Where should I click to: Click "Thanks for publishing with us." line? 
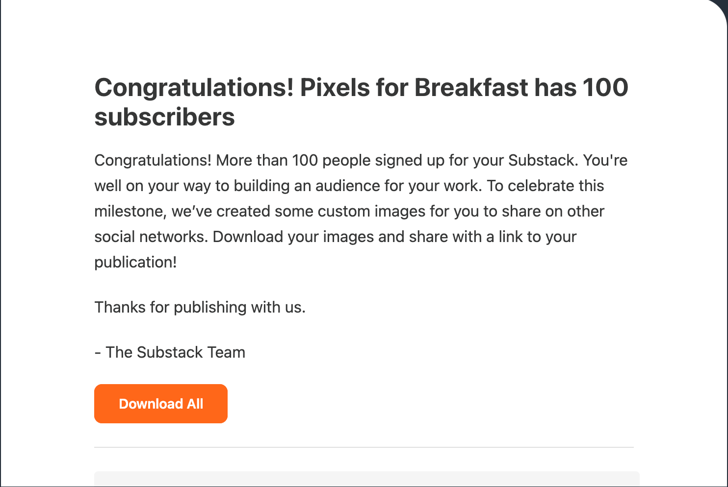[x=200, y=307]
